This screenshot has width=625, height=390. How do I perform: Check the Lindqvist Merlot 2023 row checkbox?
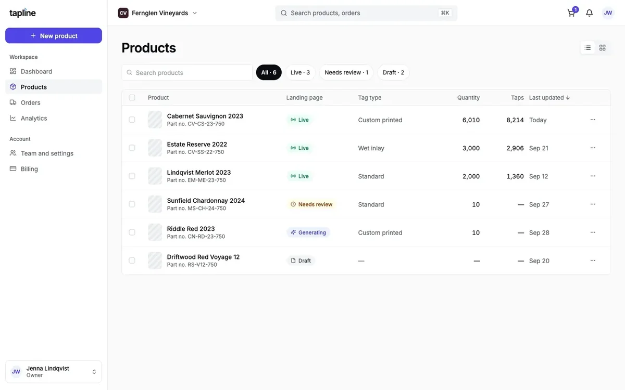[132, 176]
